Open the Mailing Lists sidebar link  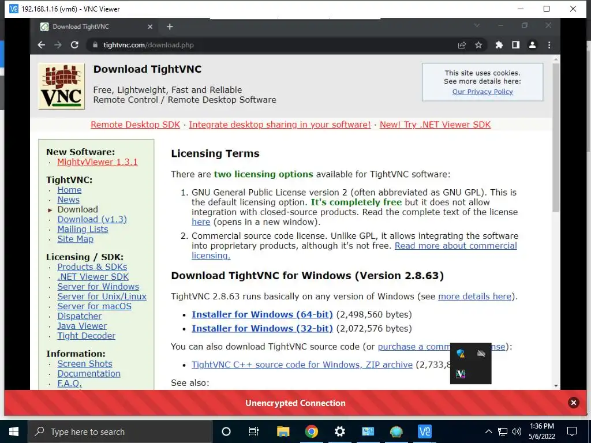83,229
